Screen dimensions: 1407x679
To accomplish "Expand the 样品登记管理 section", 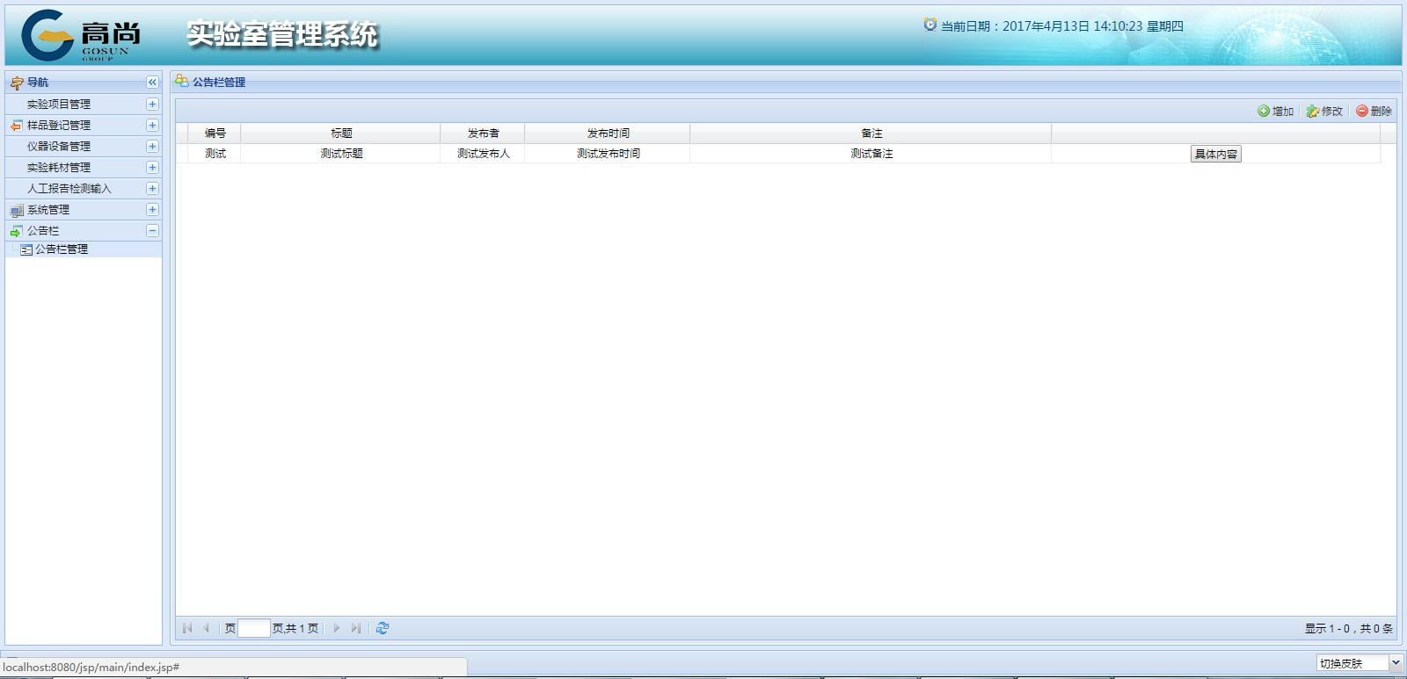I will [x=152, y=126].
